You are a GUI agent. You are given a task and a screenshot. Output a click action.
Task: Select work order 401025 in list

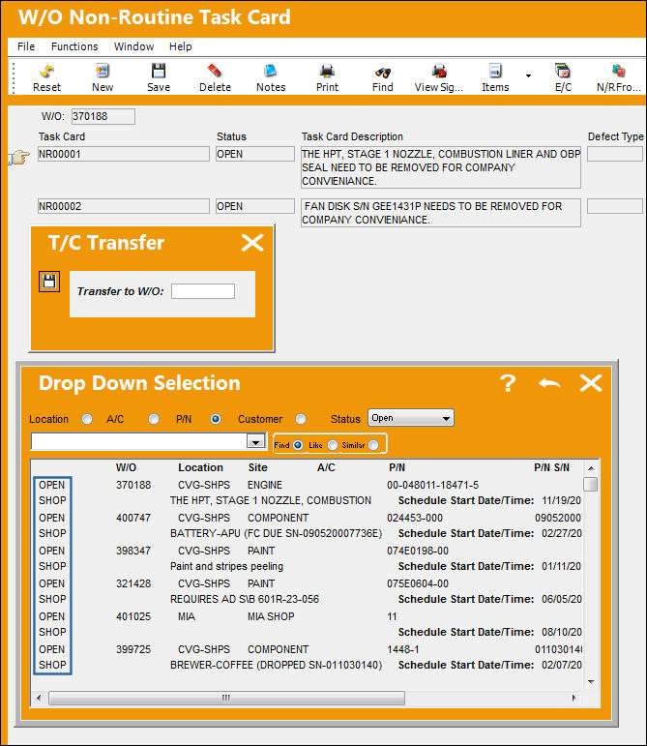tap(133, 616)
